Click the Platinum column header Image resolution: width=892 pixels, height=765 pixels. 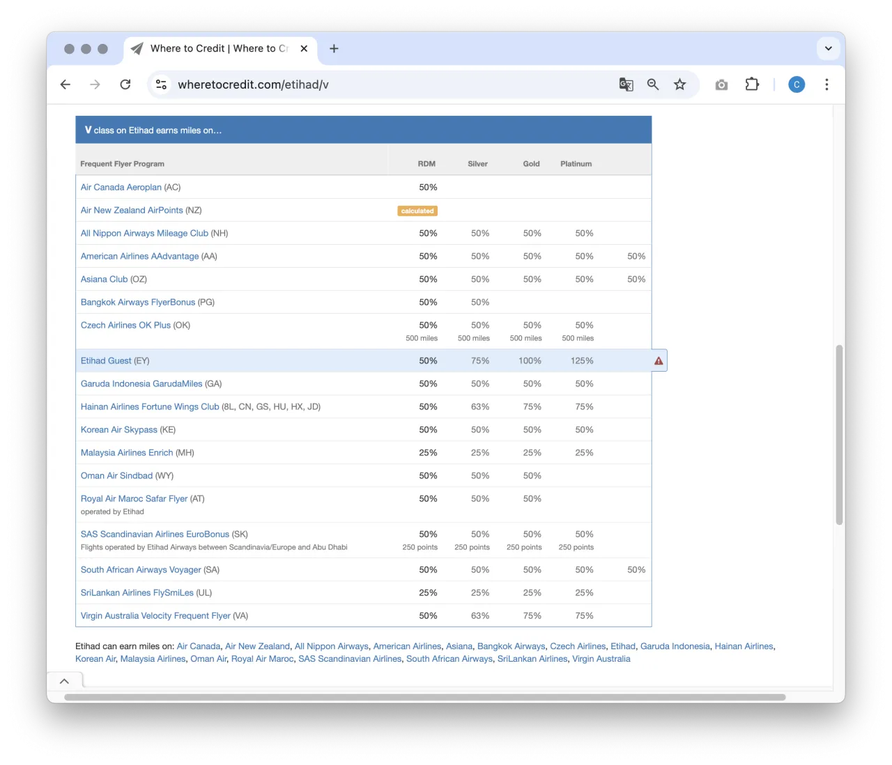click(576, 164)
